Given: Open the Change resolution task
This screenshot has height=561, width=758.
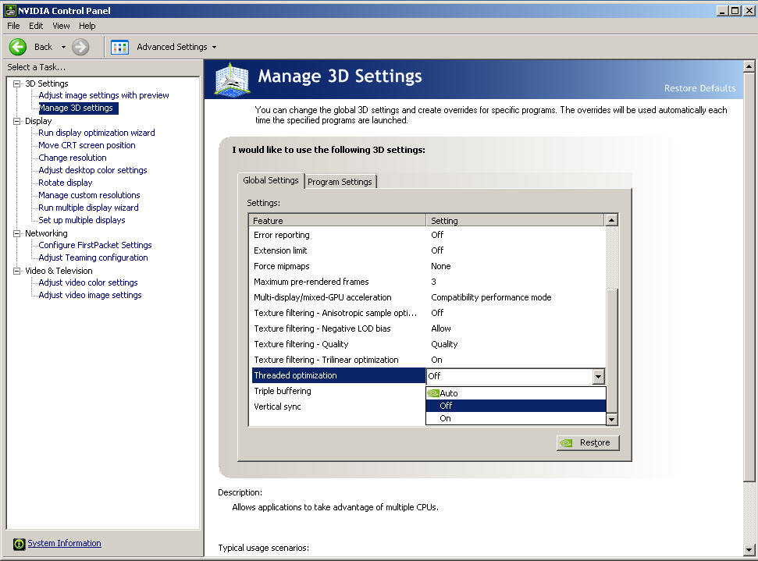Looking at the screenshot, I should point(73,158).
